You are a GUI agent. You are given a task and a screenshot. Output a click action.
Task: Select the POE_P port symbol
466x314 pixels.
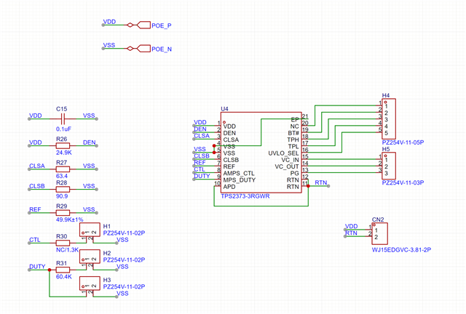point(143,25)
